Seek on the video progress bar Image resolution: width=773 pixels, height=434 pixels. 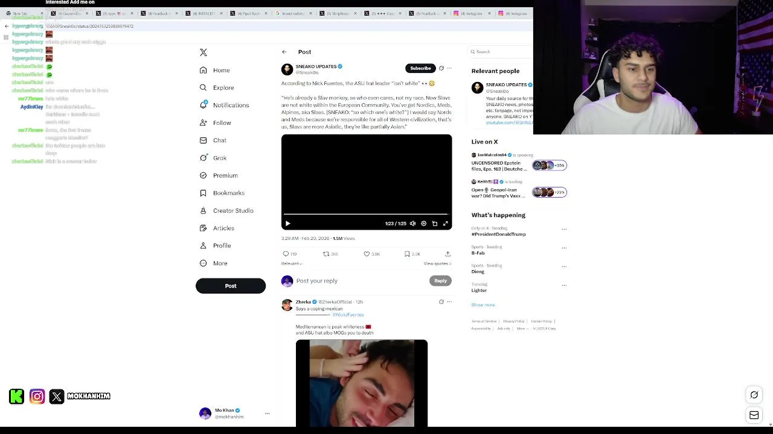coord(367,214)
